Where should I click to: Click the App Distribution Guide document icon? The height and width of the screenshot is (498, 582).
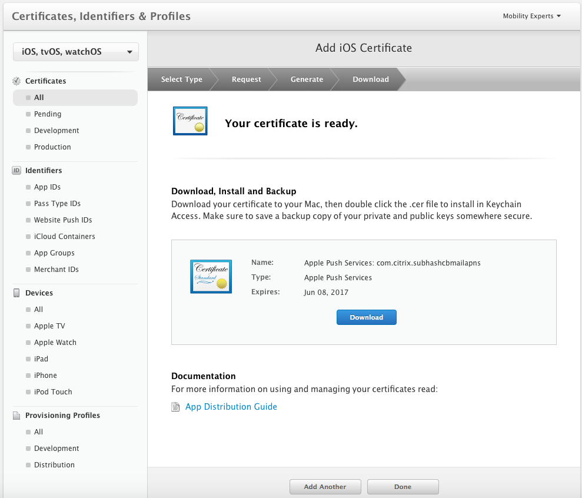tap(175, 407)
